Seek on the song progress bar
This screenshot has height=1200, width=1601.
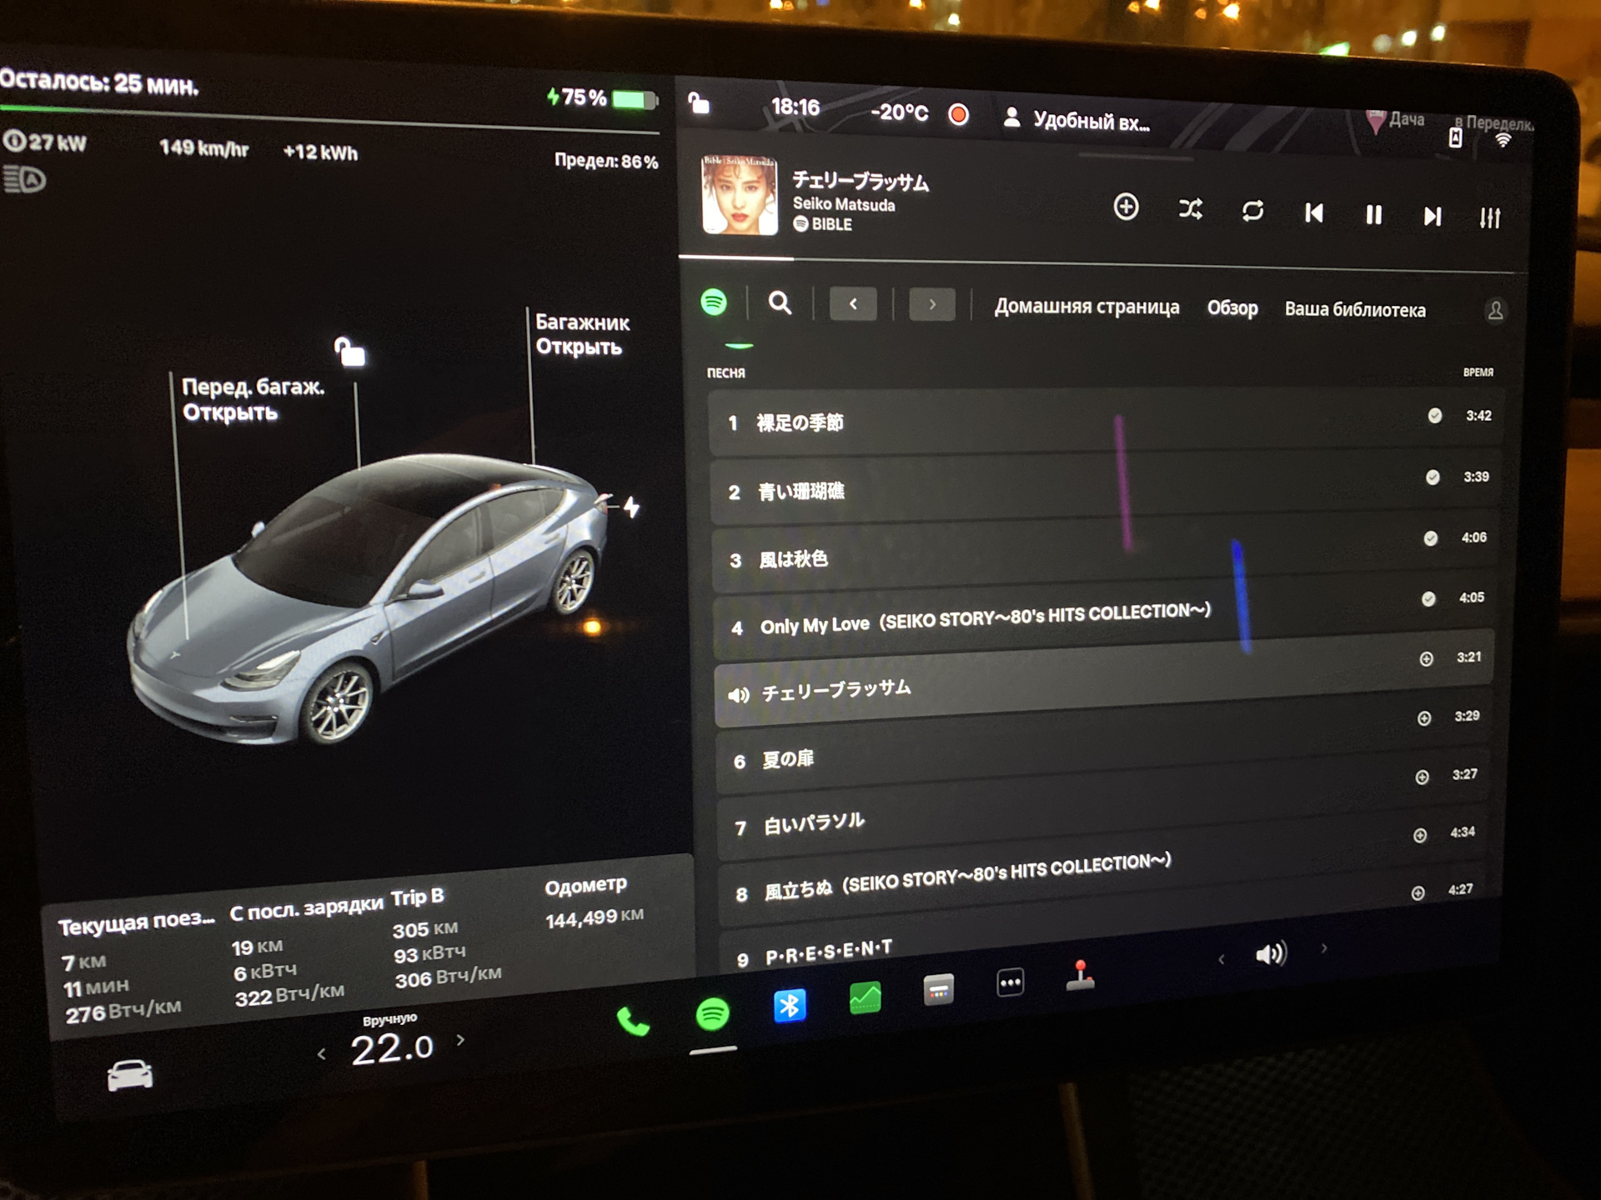click(1102, 265)
